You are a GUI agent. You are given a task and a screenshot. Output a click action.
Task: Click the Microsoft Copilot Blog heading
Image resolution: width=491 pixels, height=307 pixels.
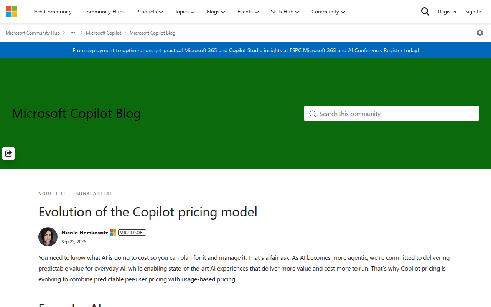coord(76,113)
